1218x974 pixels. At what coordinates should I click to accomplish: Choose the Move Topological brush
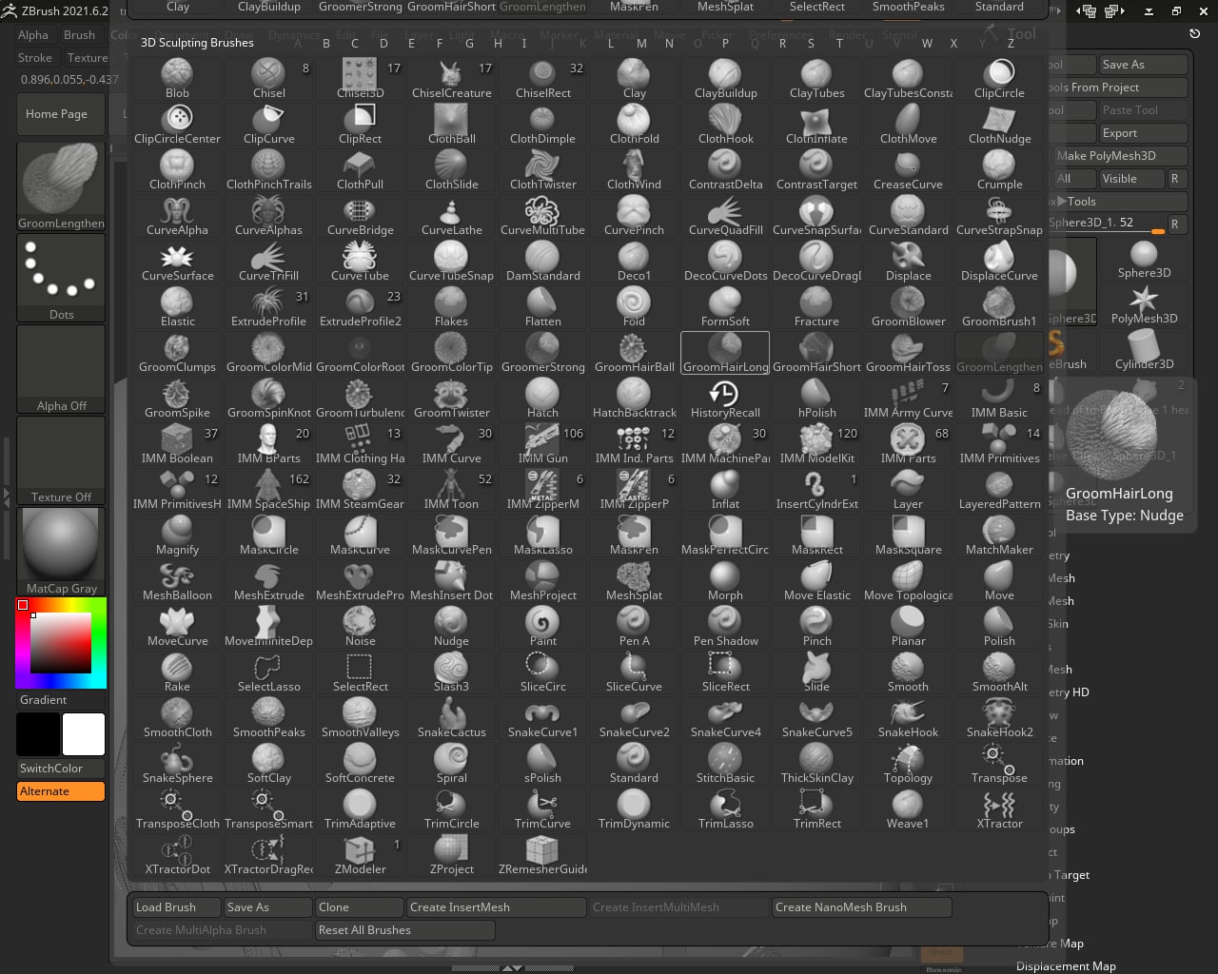pos(908,581)
